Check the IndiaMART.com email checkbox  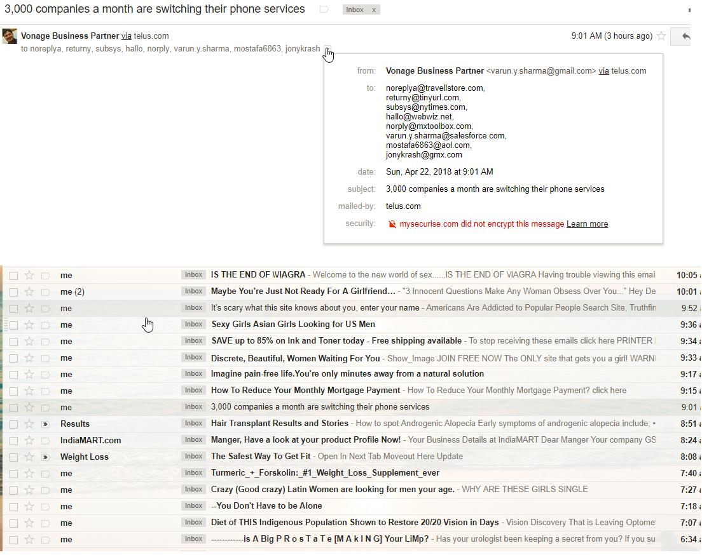click(13, 441)
